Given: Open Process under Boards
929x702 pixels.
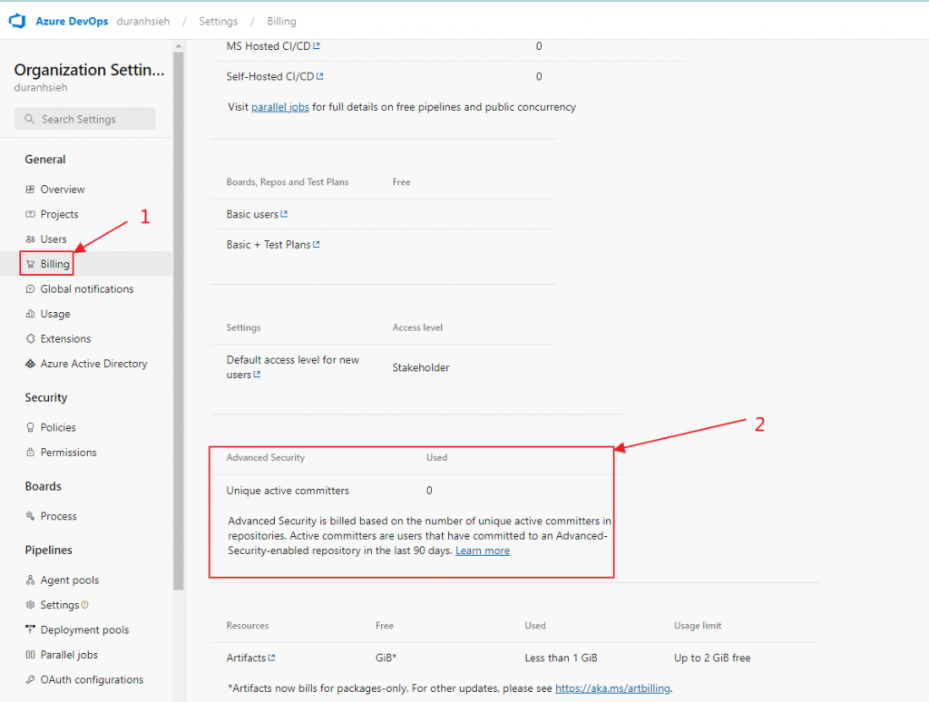Looking at the screenshot, I should point(59,517).
